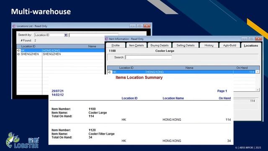Click the Locations List search text field

[93, 35]
